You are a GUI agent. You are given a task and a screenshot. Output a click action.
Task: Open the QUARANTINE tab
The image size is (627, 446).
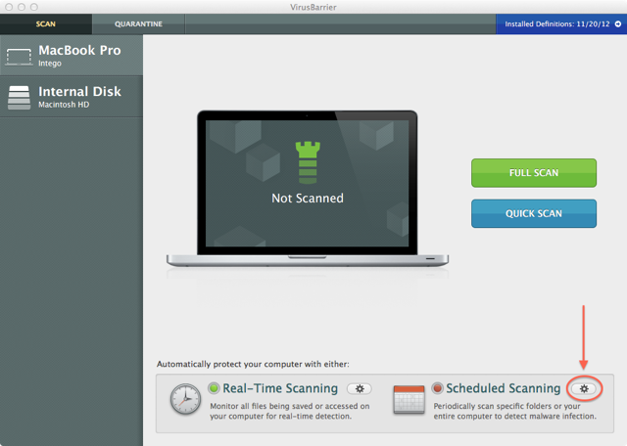138,23
